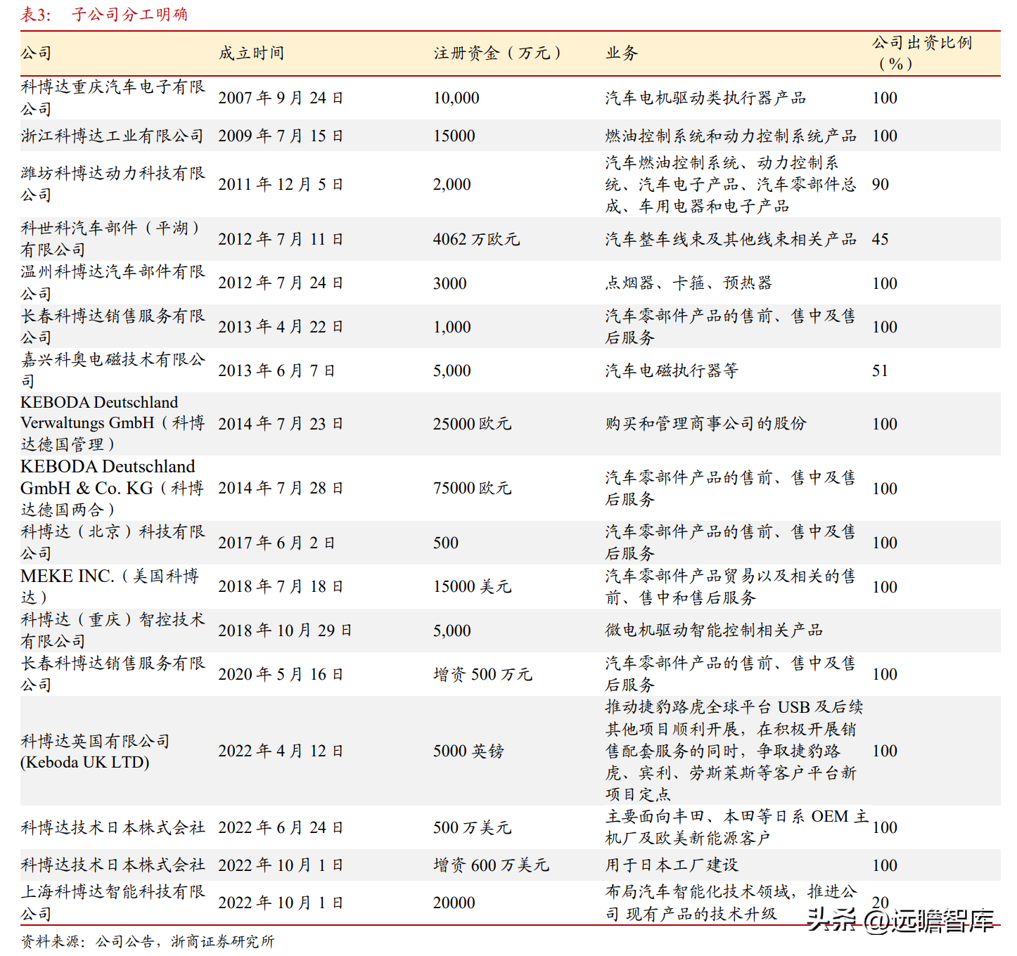Click the 成立时间 column header
Viewport: 1017px width, 956px height.
[251, 53]
